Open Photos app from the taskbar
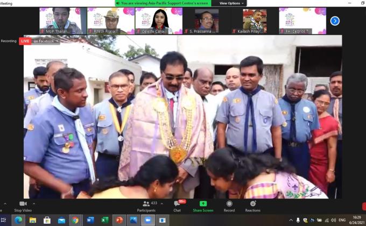 tap(133, 220)
